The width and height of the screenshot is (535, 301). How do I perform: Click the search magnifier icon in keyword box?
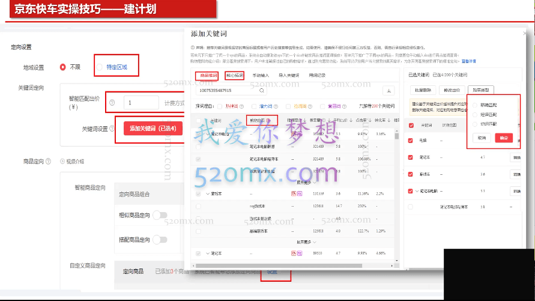262,91
